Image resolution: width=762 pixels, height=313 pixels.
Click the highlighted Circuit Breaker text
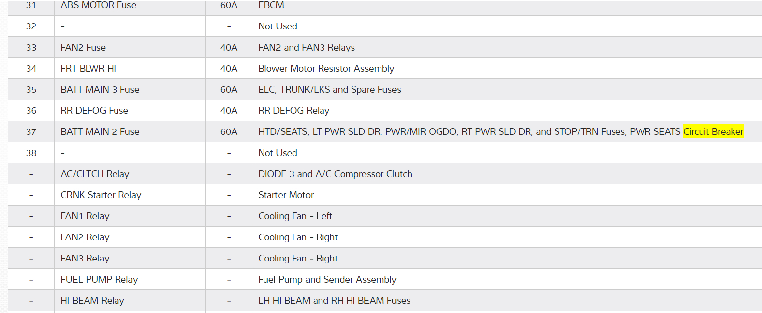tap(713, 131)
